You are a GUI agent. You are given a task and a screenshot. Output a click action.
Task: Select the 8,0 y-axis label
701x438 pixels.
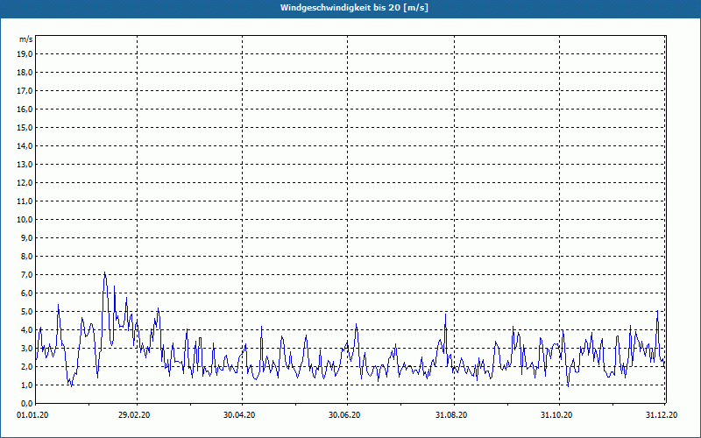(27, 256)
